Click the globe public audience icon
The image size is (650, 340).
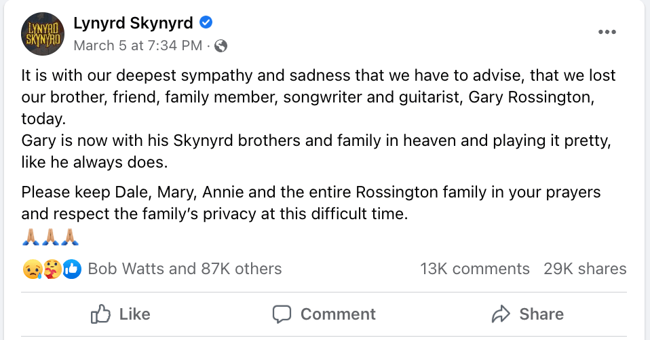click(x=221, y=46)
